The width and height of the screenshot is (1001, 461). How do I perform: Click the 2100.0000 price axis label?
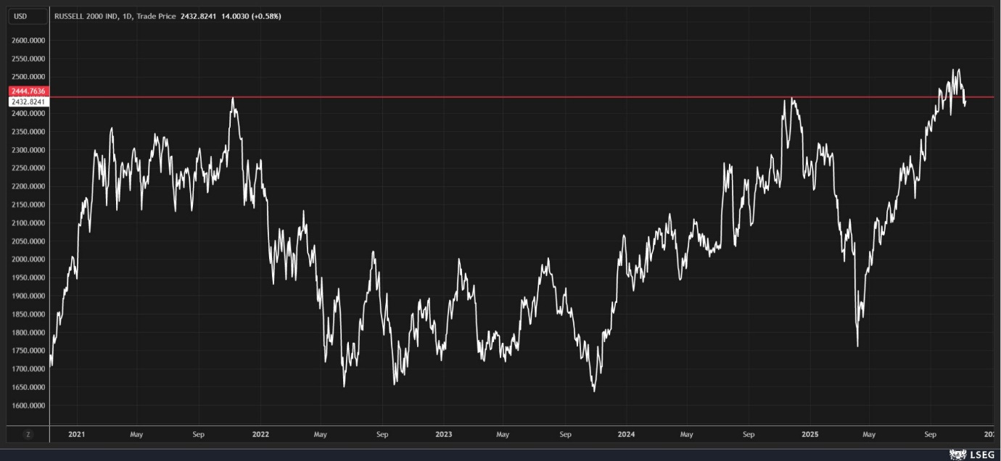(29, 223)
